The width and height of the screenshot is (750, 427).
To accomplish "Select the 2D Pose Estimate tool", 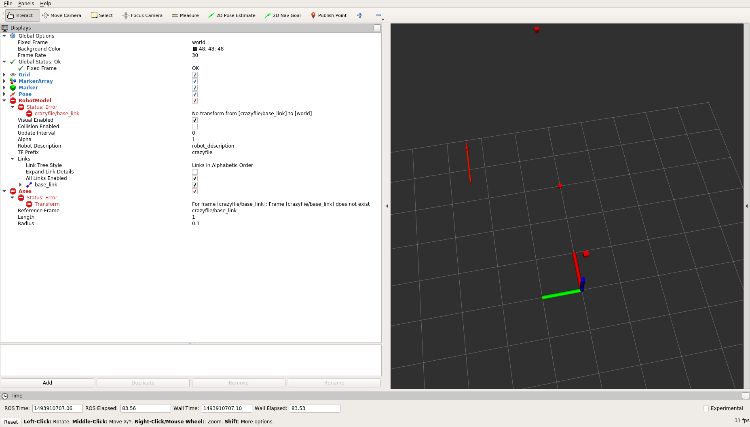I will click(x=232, y=15).
